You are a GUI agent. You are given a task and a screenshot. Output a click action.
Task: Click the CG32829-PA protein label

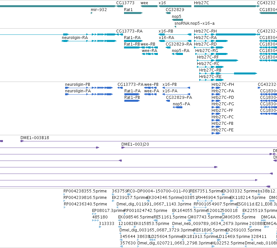tap(179, 98)
